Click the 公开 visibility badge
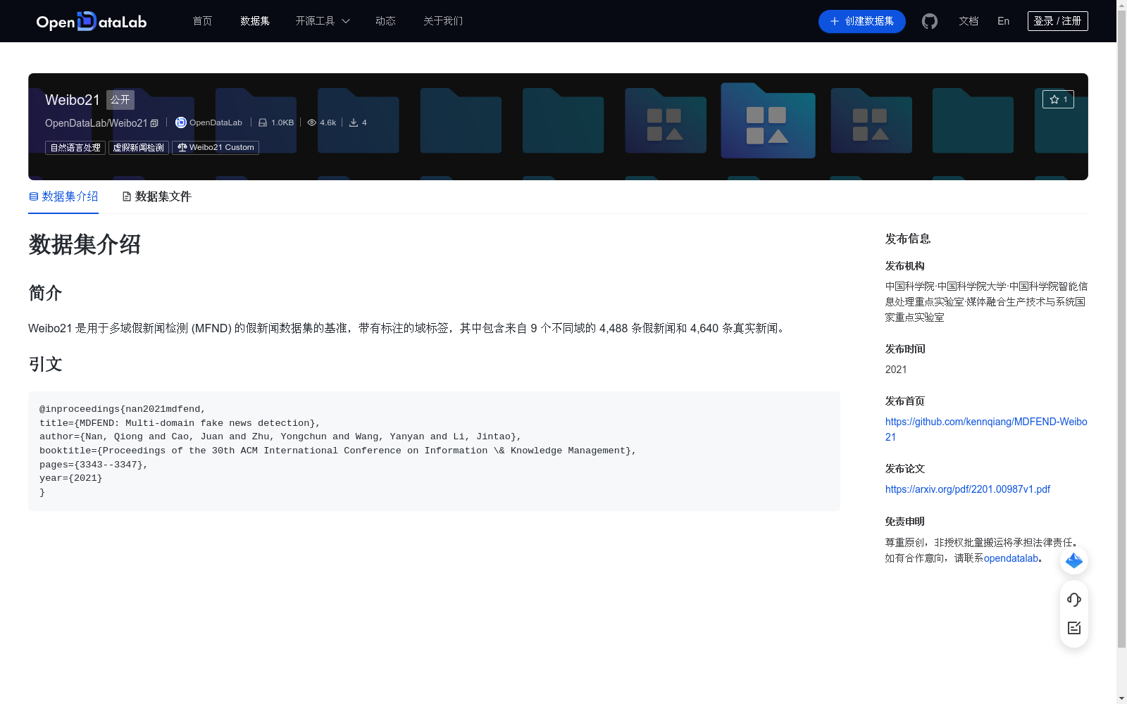The width and height of the screenshot is (1127, 704). [x=120, y=99]
